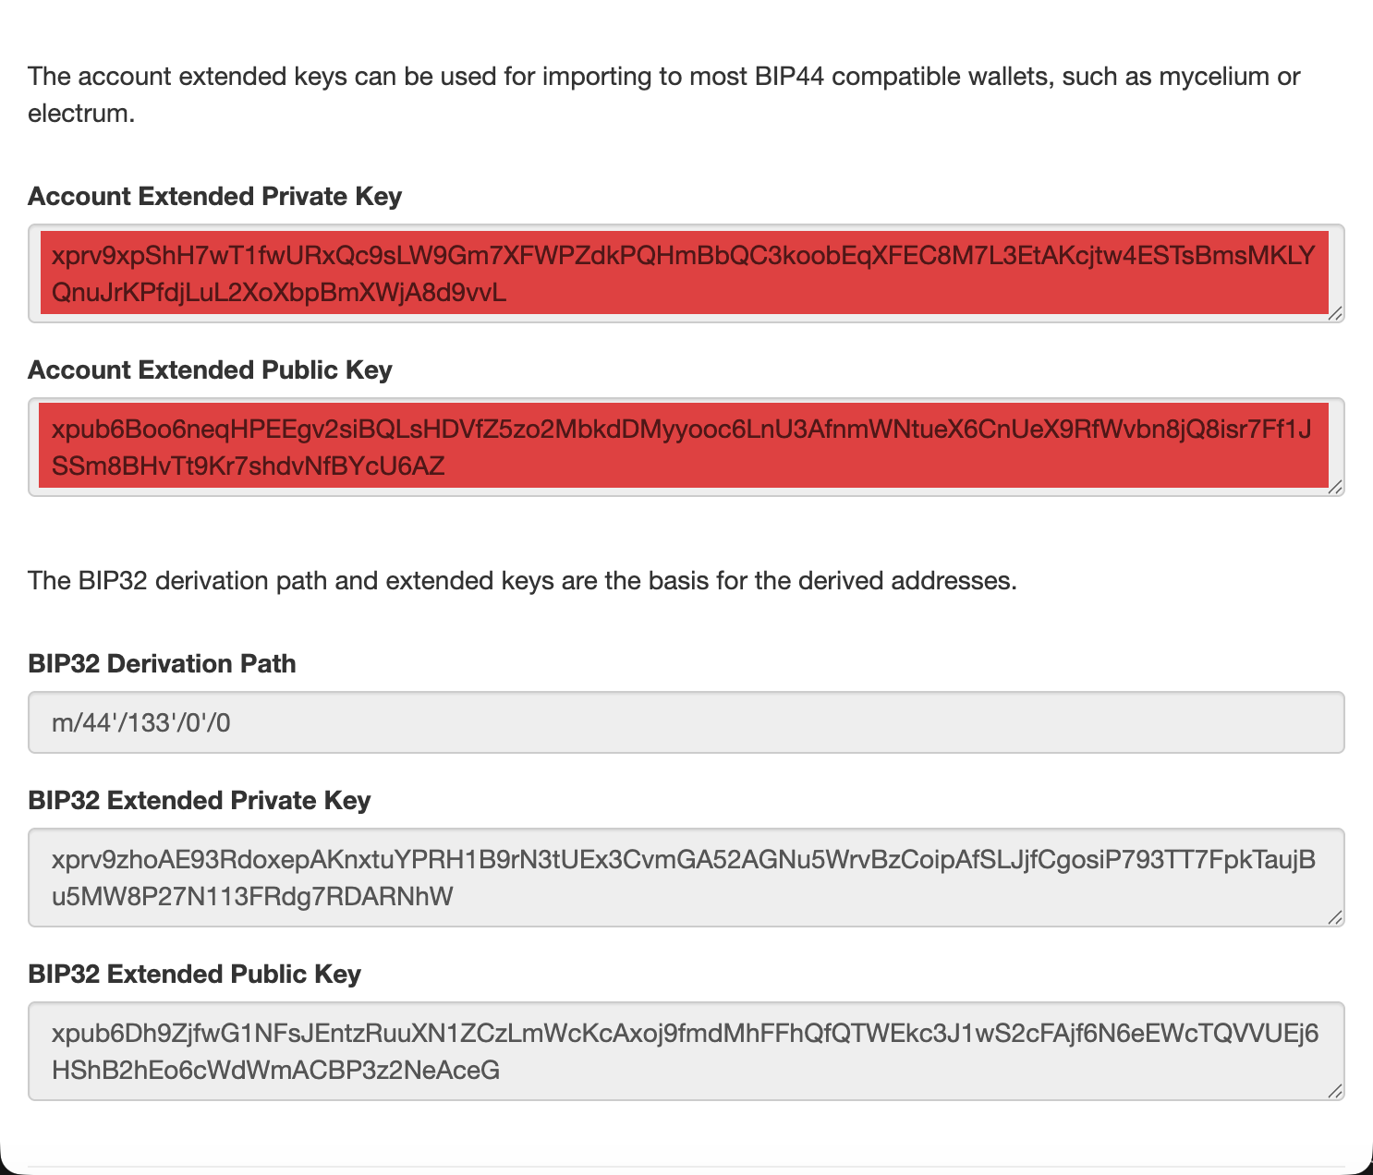This screenshot has width=1373, height=1175.
Task: Focus the BIP32 Extended Private Key text area
Action: click(x=684, y=878)
